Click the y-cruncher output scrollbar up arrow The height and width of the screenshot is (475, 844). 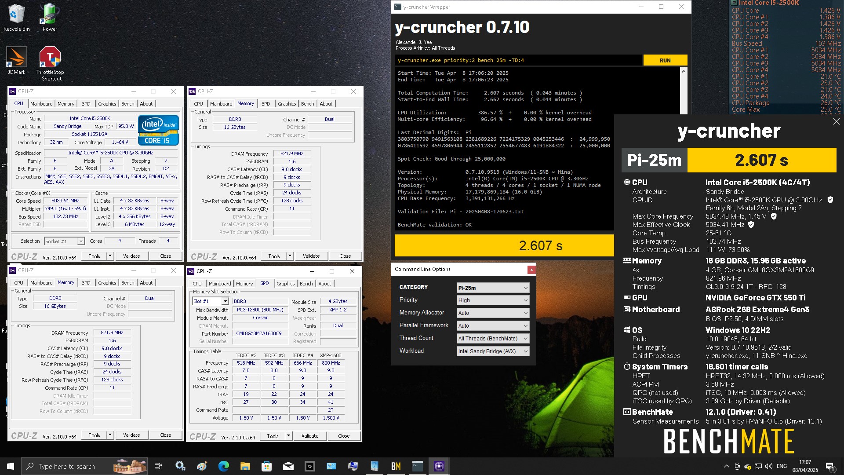pyautogui.click(x=684, y=71)
